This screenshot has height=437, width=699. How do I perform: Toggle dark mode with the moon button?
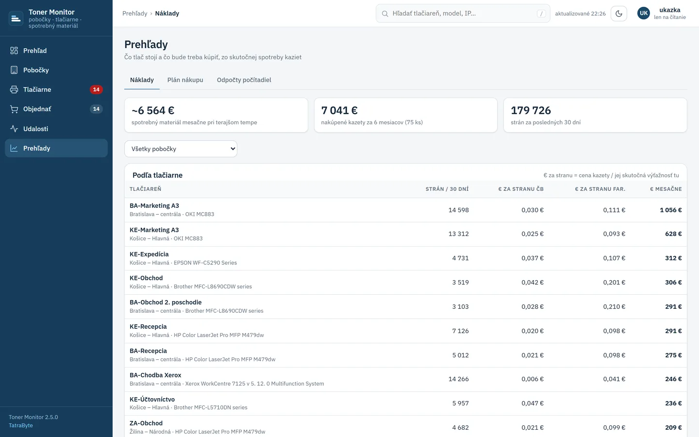pos(619,14)
